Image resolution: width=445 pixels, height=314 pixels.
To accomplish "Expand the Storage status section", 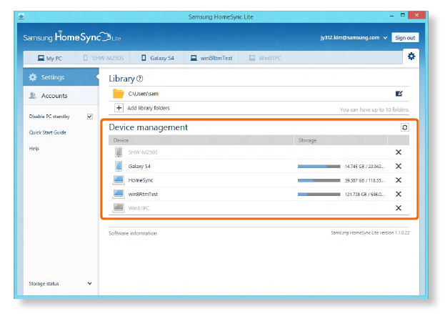I will click(x=90, y=283).
